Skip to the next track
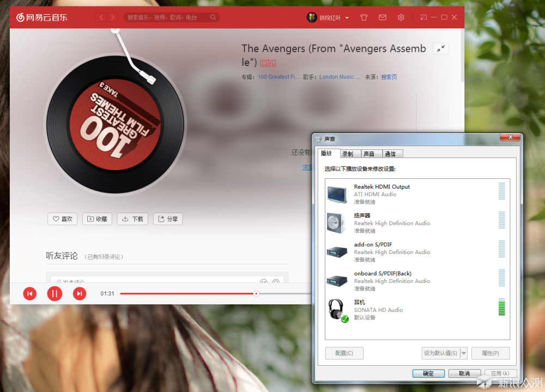The width and height of the screenshot is (545, 392). pyautogui.click(x=80, y=294)
